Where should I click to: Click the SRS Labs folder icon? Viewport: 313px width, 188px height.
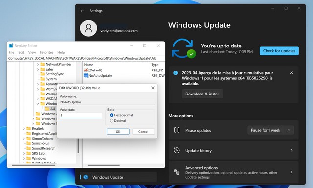(28, 153)
